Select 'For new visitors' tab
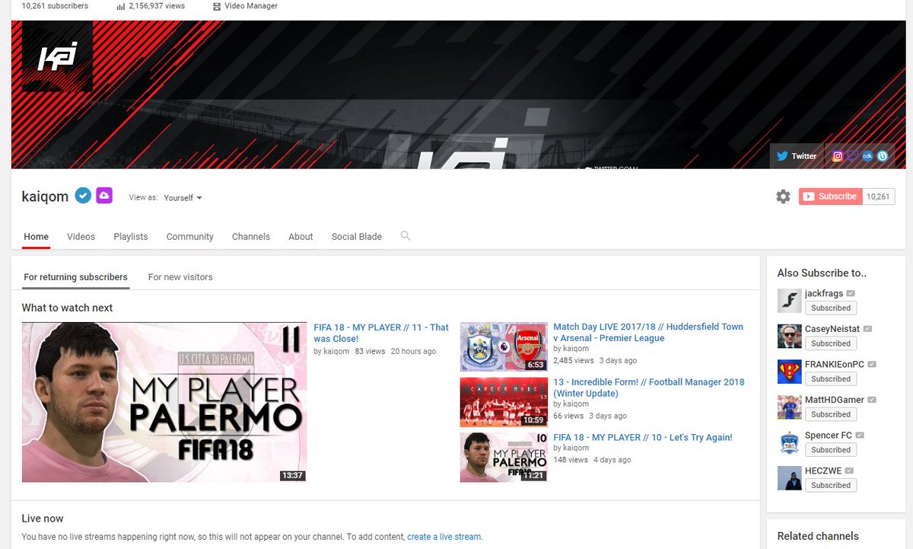The width and height of the screenshot is (913, 549). [180, 277]
